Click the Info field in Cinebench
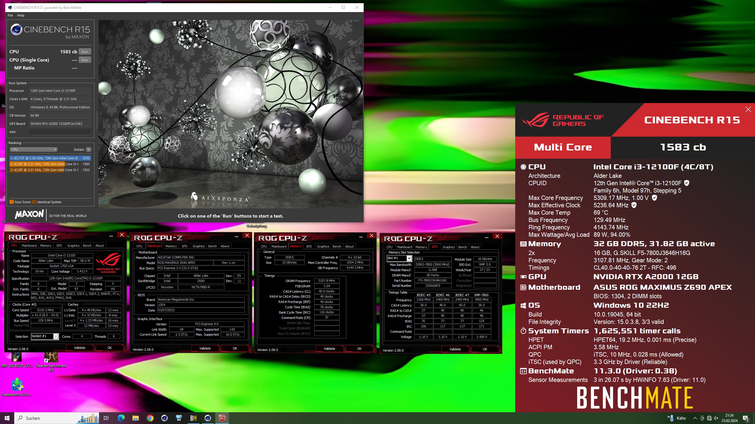755x424 pixels. point(60,132)
